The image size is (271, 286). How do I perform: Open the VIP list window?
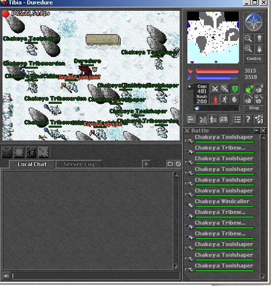coord(213,120)
